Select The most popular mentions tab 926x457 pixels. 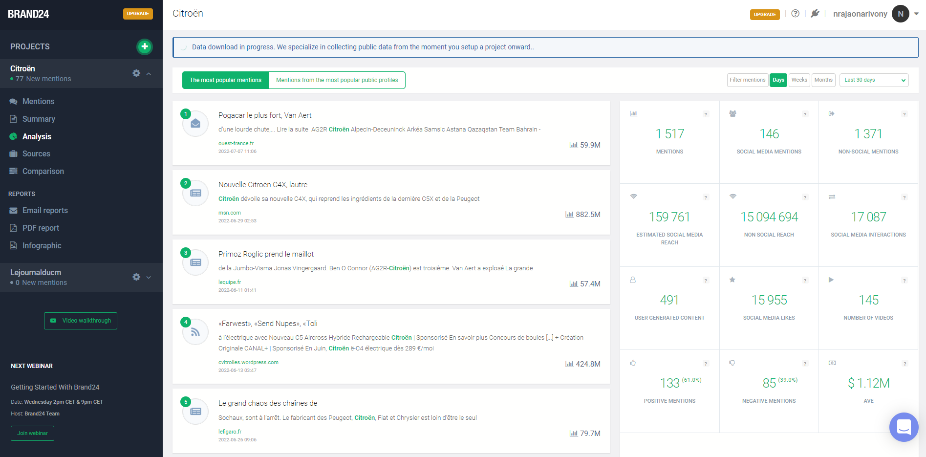226,80
